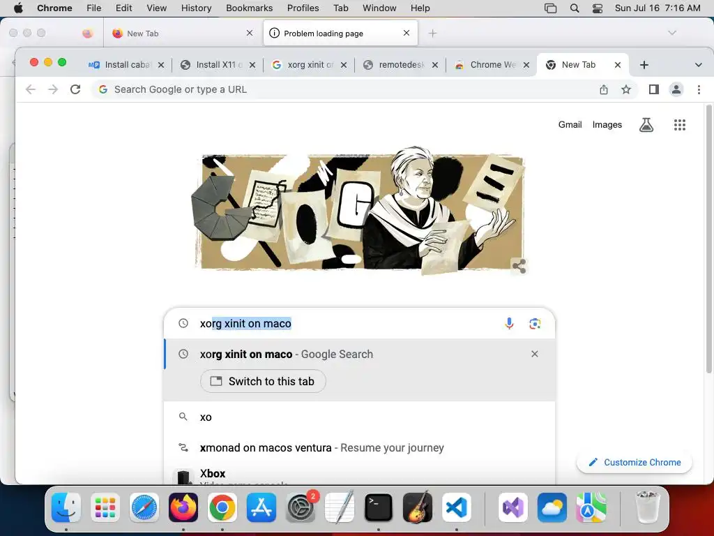
Task: Close the Install cabal tab
Action: tap(161, 65)
